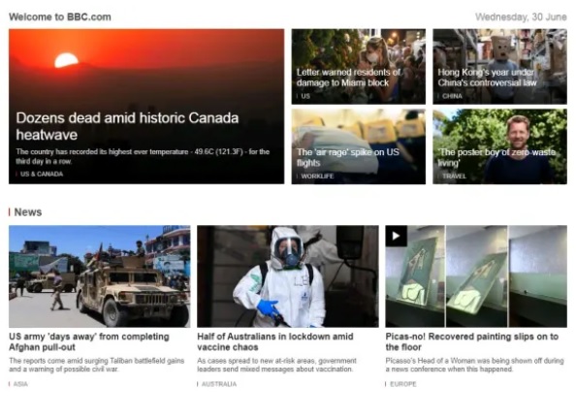Open 'Letter warned residents of damage to Miami block'
This screenshot has height=419, width=576.
[348, 78]
